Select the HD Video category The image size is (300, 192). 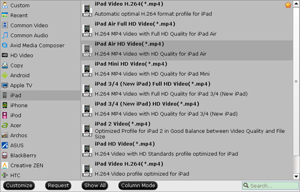click(22, 55)
